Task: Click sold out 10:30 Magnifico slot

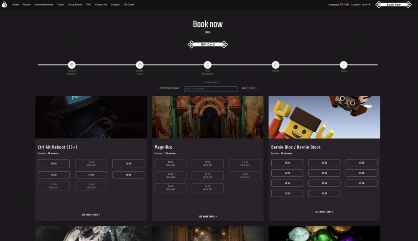Action: pyautogui.click(x=208, y=164)
